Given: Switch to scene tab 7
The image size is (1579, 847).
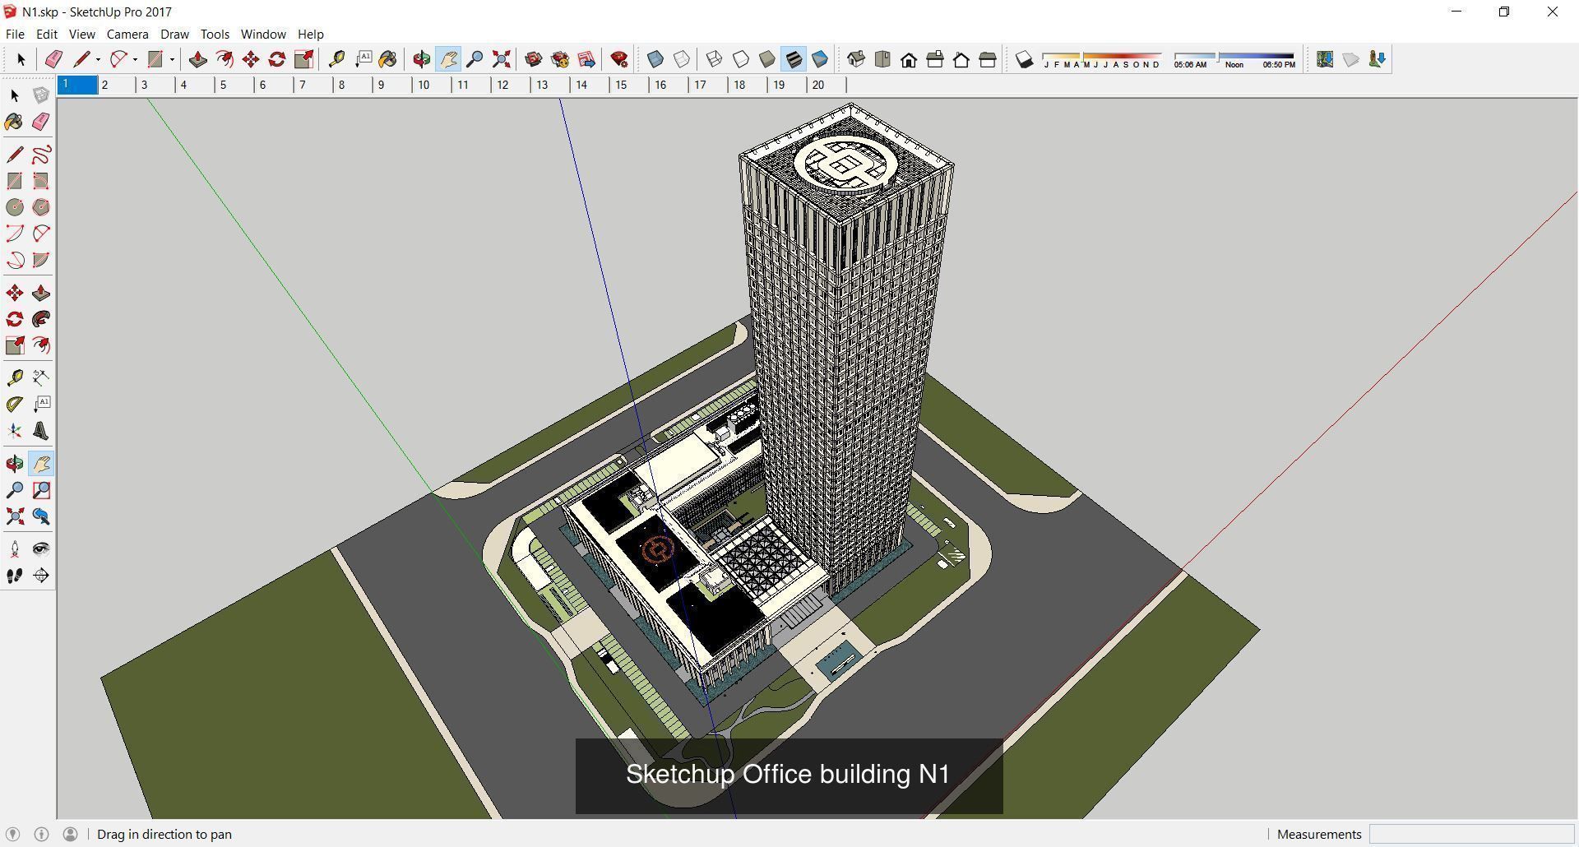Looking at the screenshot, I should pos(314,85).
